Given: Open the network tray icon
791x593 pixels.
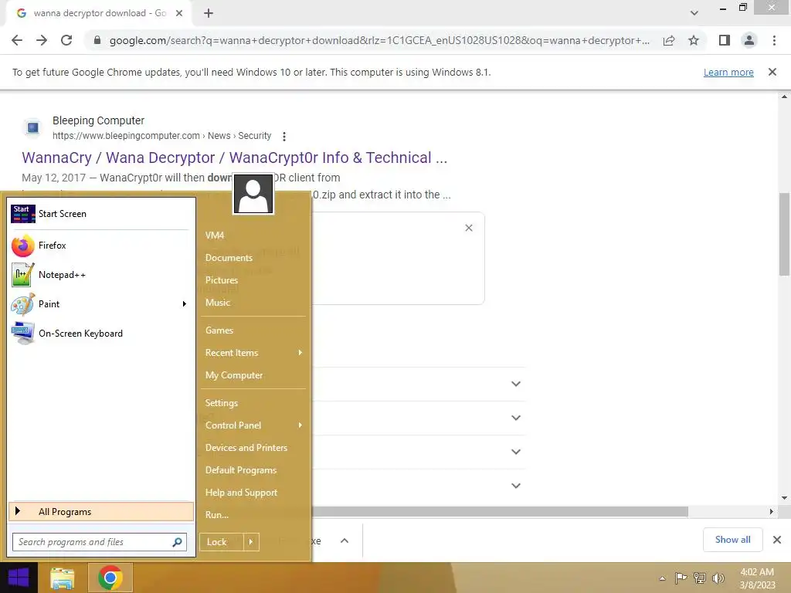Looking at the screenshot, I should click(700, 578).
